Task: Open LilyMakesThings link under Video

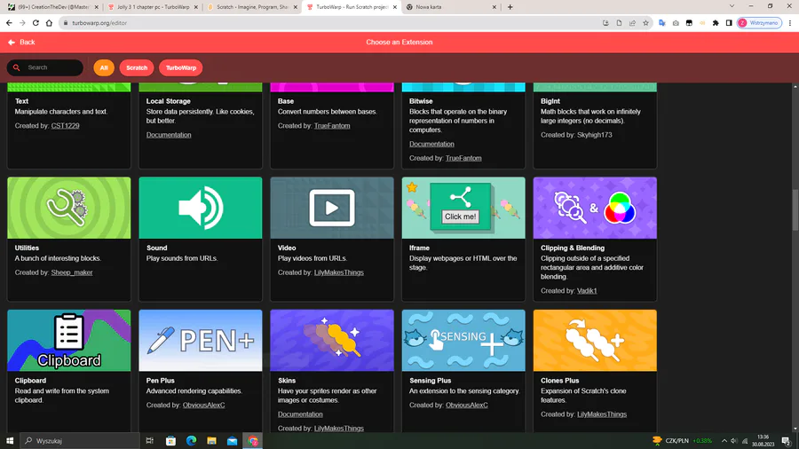Action: pos(339,272)
